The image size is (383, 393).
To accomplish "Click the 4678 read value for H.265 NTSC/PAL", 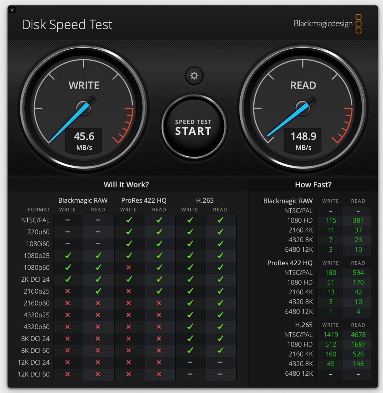I will tap(358, 335).
